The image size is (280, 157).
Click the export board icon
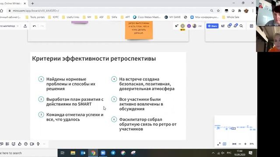coord(25,26)
